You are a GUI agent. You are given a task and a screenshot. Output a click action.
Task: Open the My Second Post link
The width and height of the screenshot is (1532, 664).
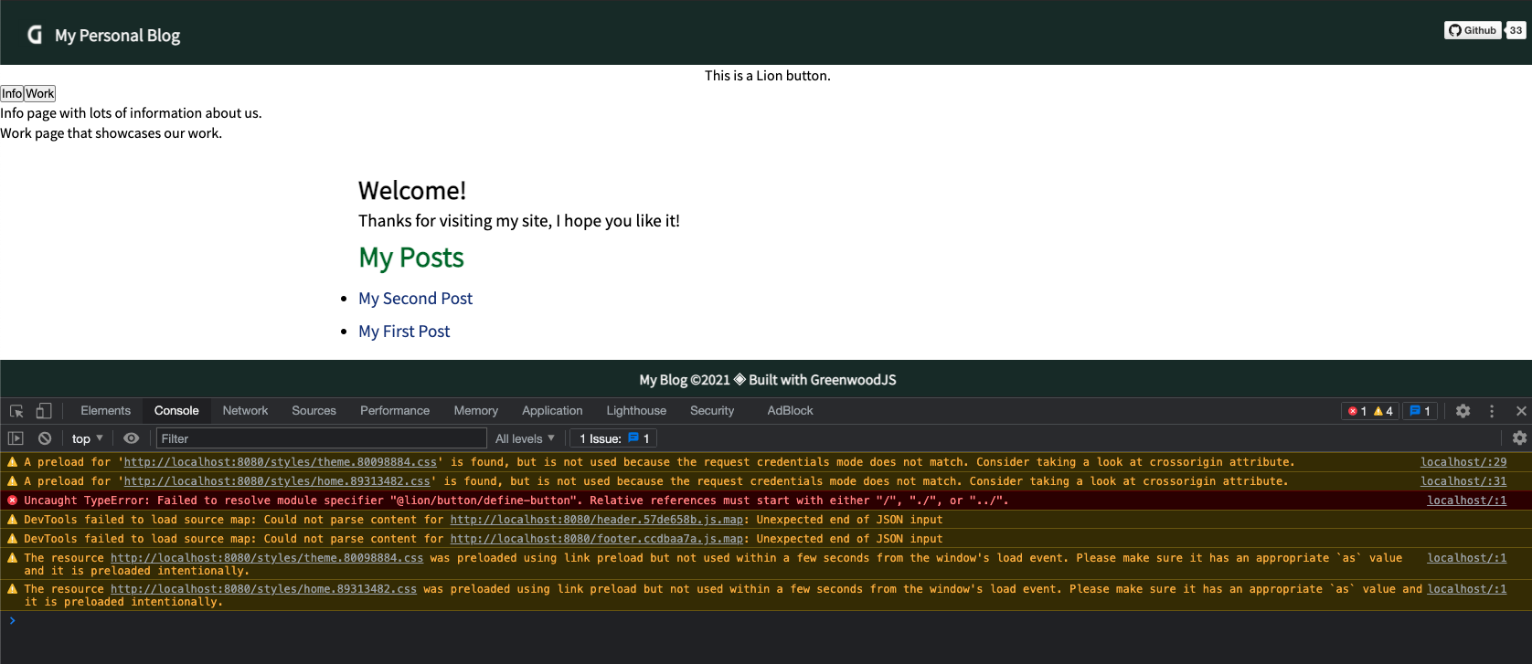[x=415, y=299]
